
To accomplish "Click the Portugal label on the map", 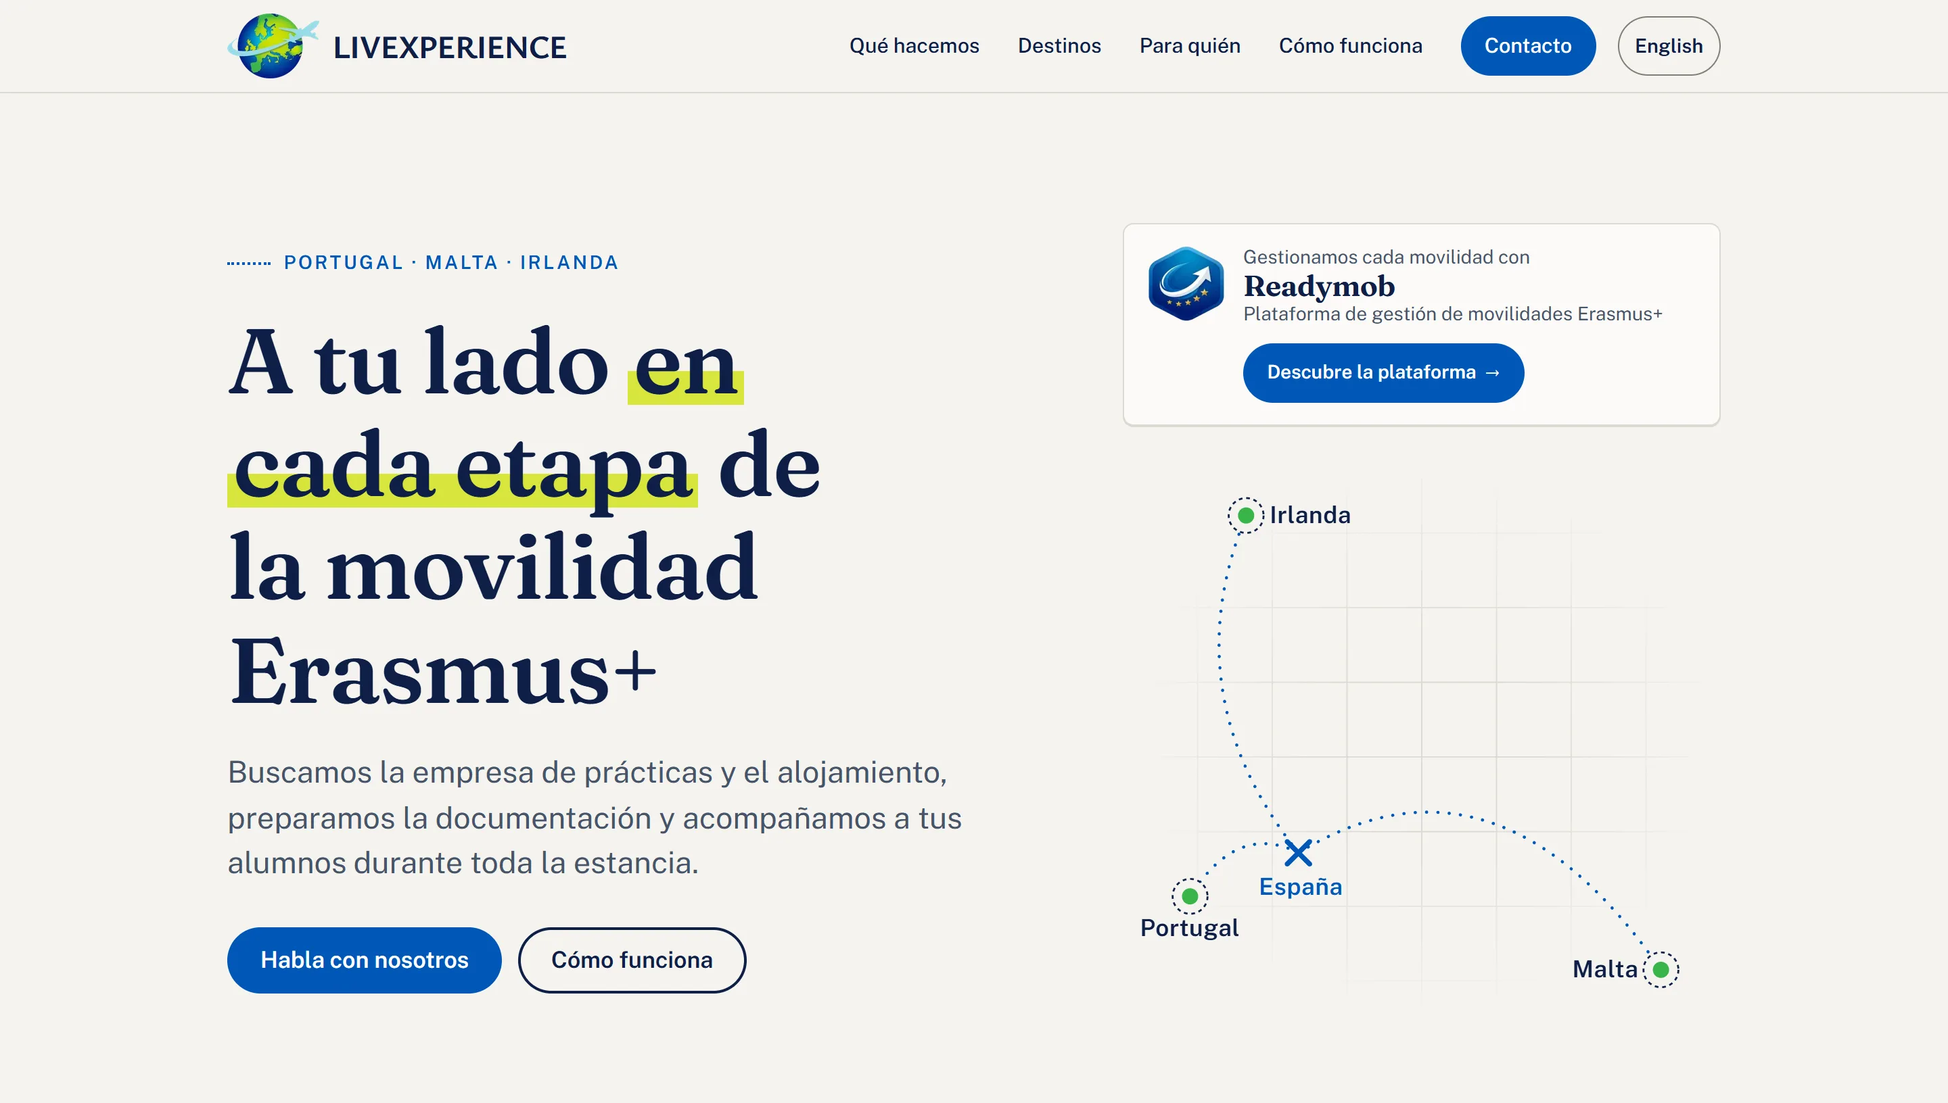I will coord(1189,928).
